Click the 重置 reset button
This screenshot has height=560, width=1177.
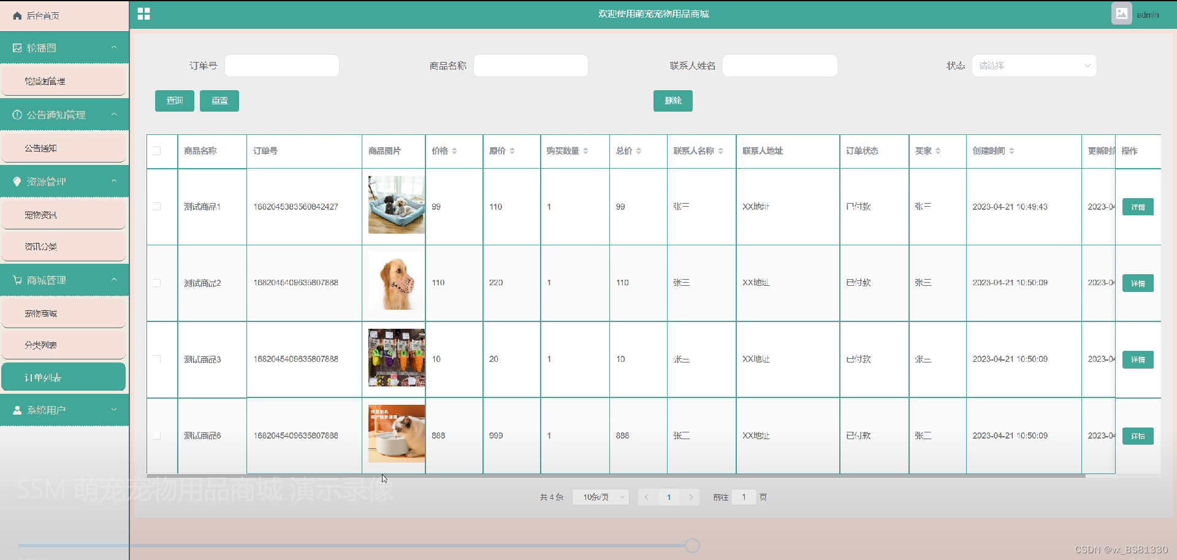[219, 101]
